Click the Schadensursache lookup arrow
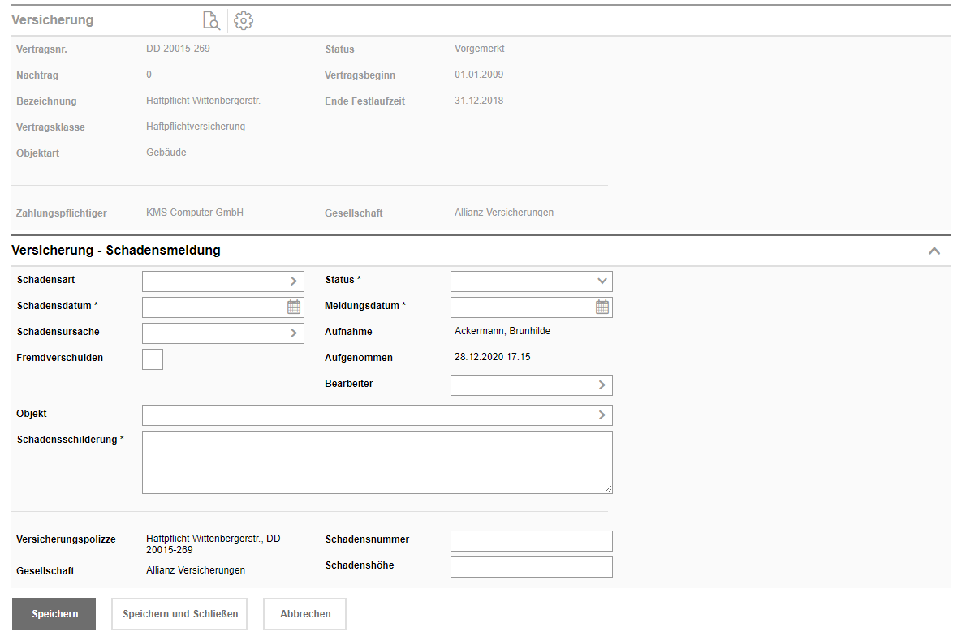Viewport: 953px width, 636px height. 294,333
